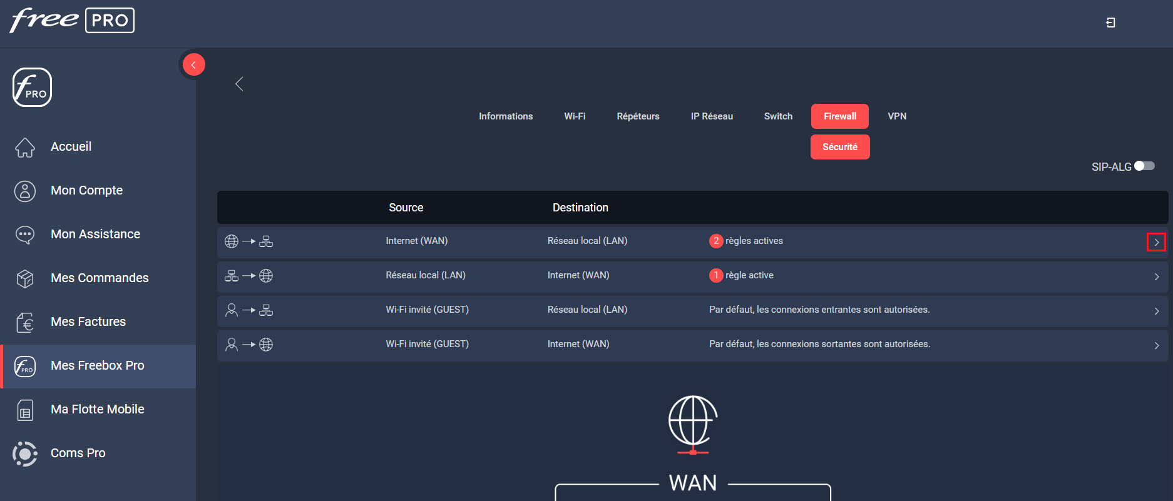Click the Ma Flotte Mobile SIM icon
The image size is (1173, 501).
(x=25, y=410)
